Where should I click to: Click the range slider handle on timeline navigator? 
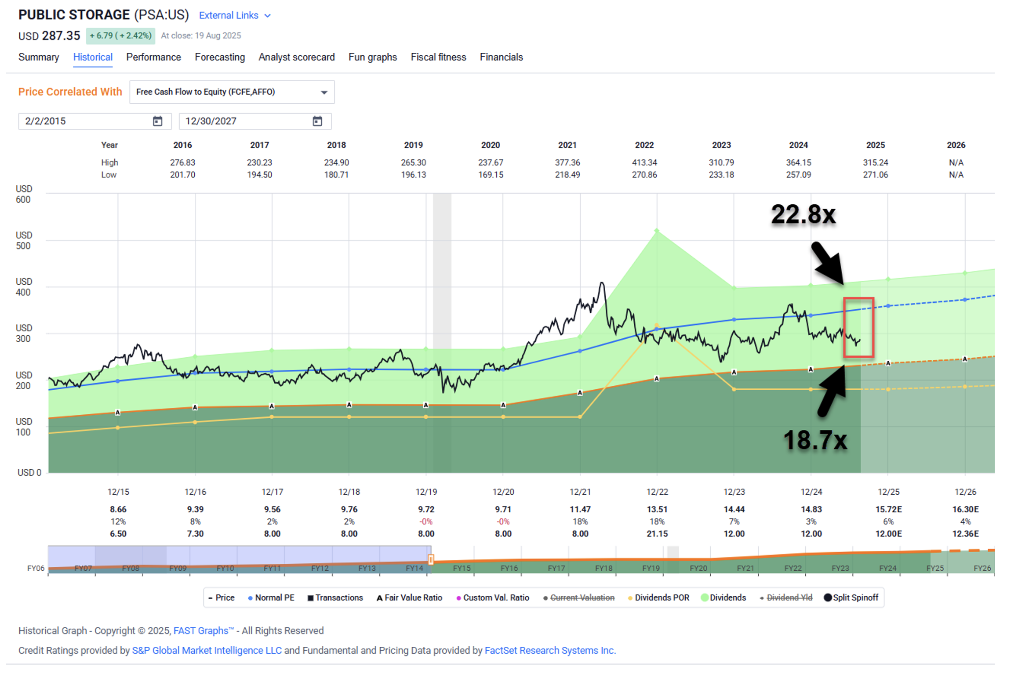[431, 559]
